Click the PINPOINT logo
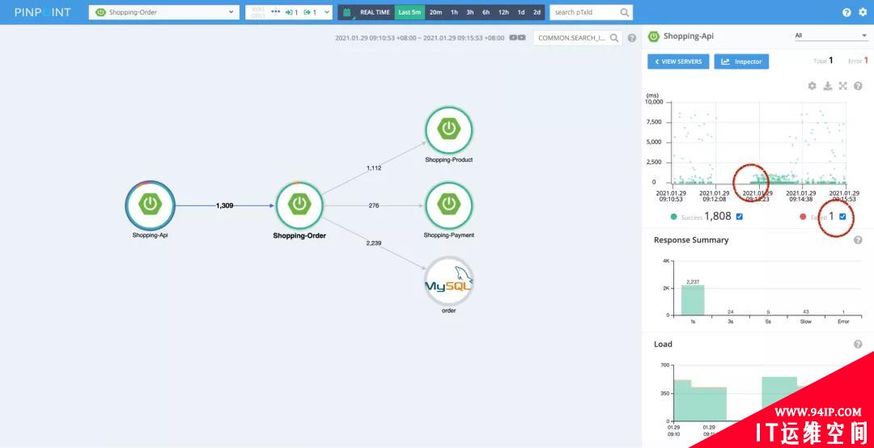 [43, 12]
